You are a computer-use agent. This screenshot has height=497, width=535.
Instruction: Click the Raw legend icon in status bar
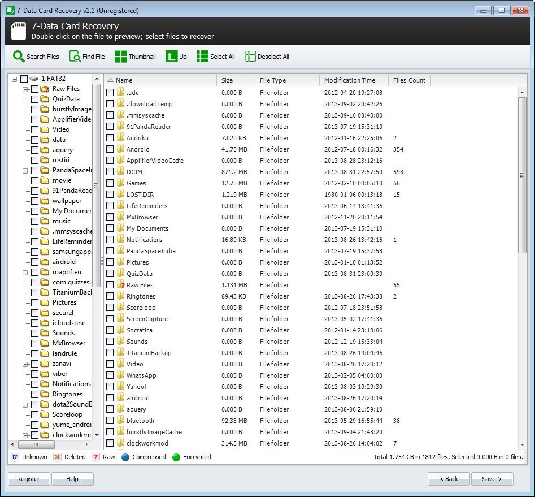(93, 457)
